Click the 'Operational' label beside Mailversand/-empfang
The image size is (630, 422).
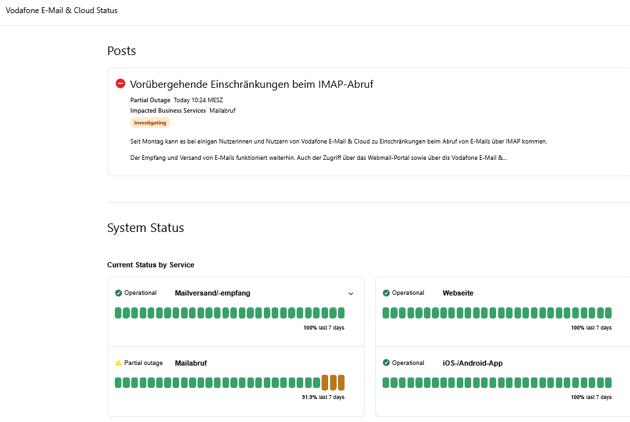(140, 293)
